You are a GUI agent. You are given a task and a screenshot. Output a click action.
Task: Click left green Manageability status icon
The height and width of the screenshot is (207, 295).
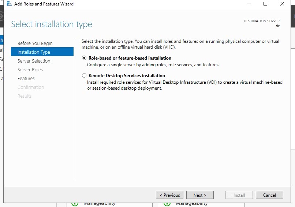[75, 203]
